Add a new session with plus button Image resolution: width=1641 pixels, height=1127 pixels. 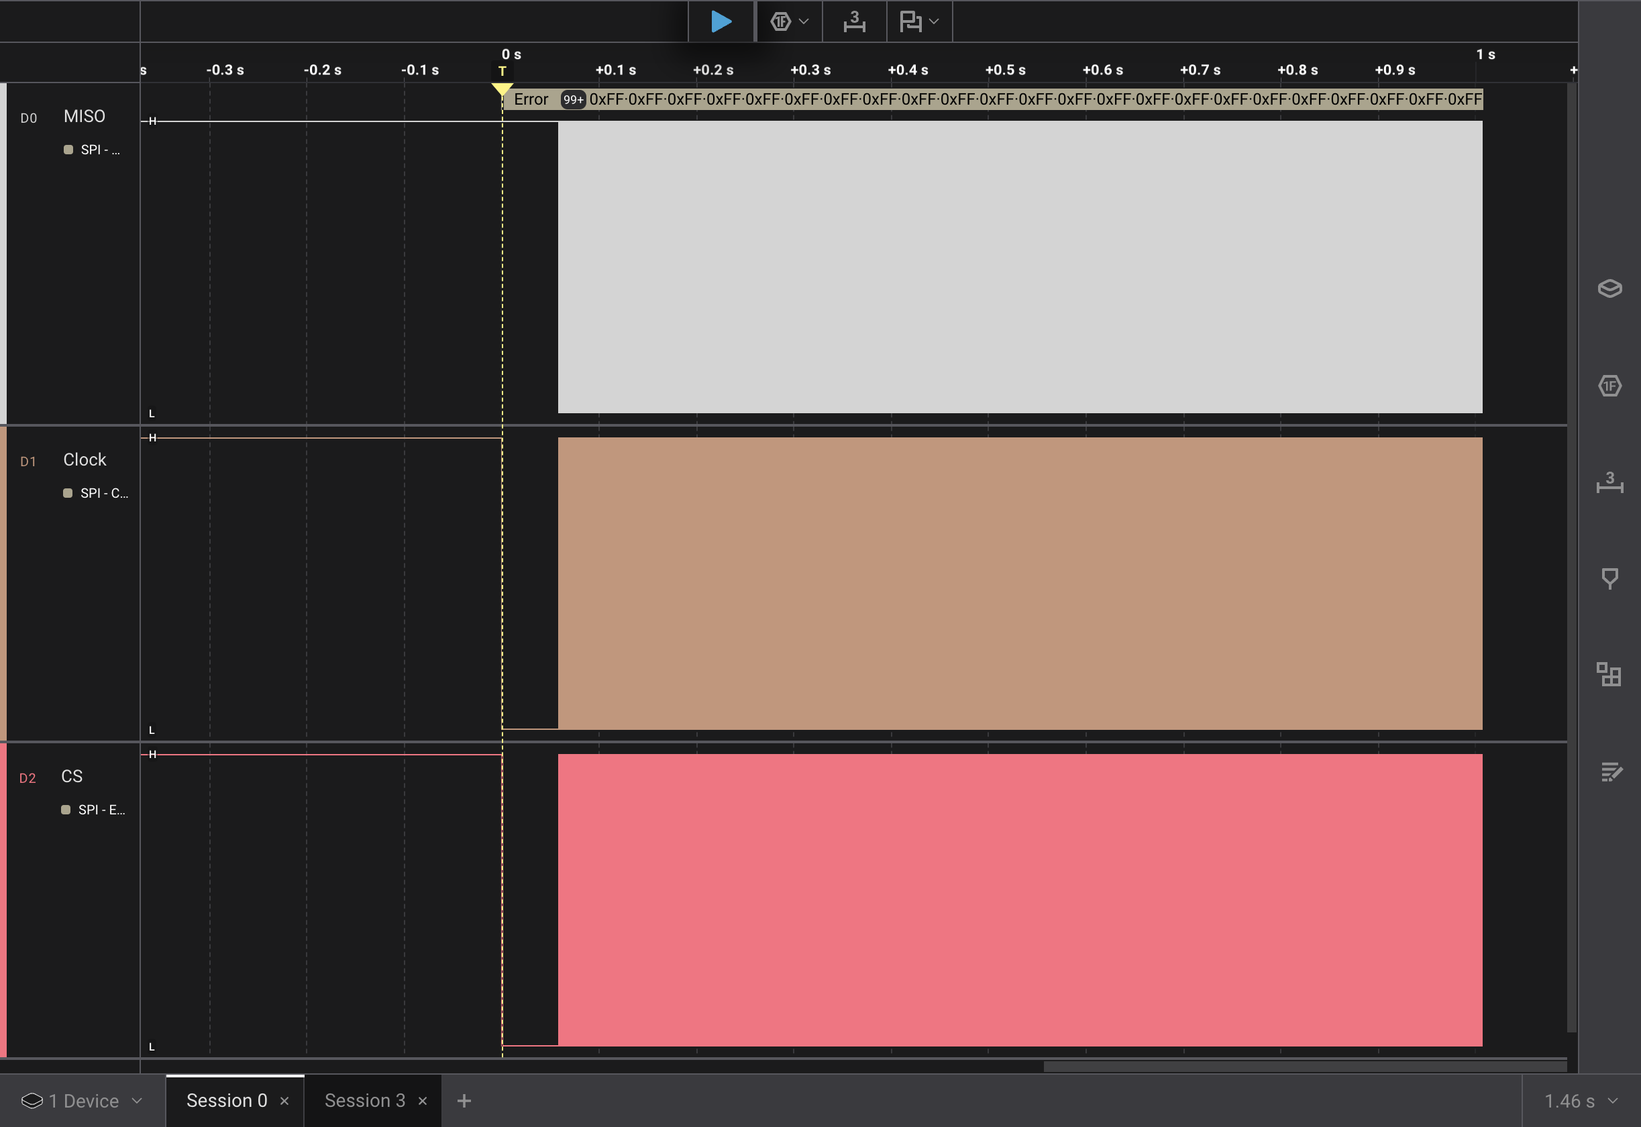click(464, 1101)
